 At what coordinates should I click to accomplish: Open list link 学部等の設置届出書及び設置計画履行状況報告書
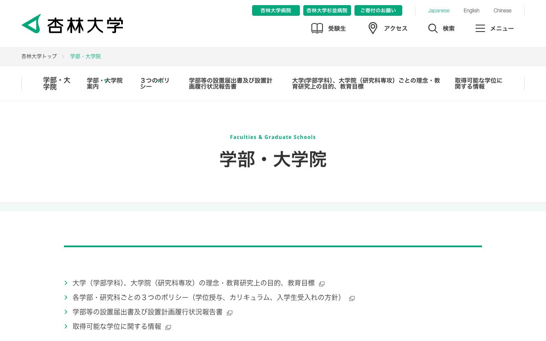148,312
